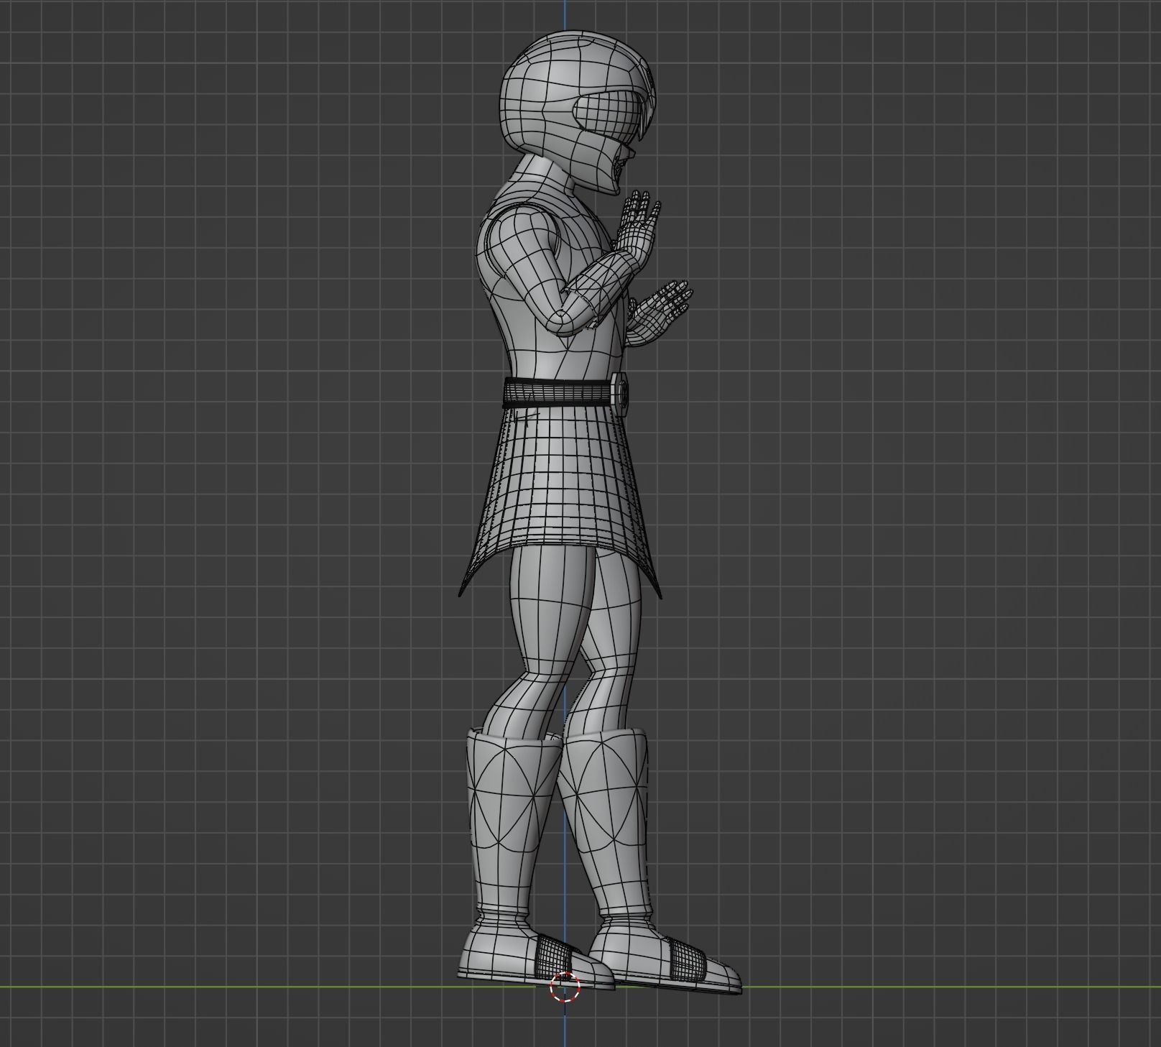Screen dimensions: 1161x1047
Task: Click the 3D cursor at the origin
Action: (x=565, y=987)
